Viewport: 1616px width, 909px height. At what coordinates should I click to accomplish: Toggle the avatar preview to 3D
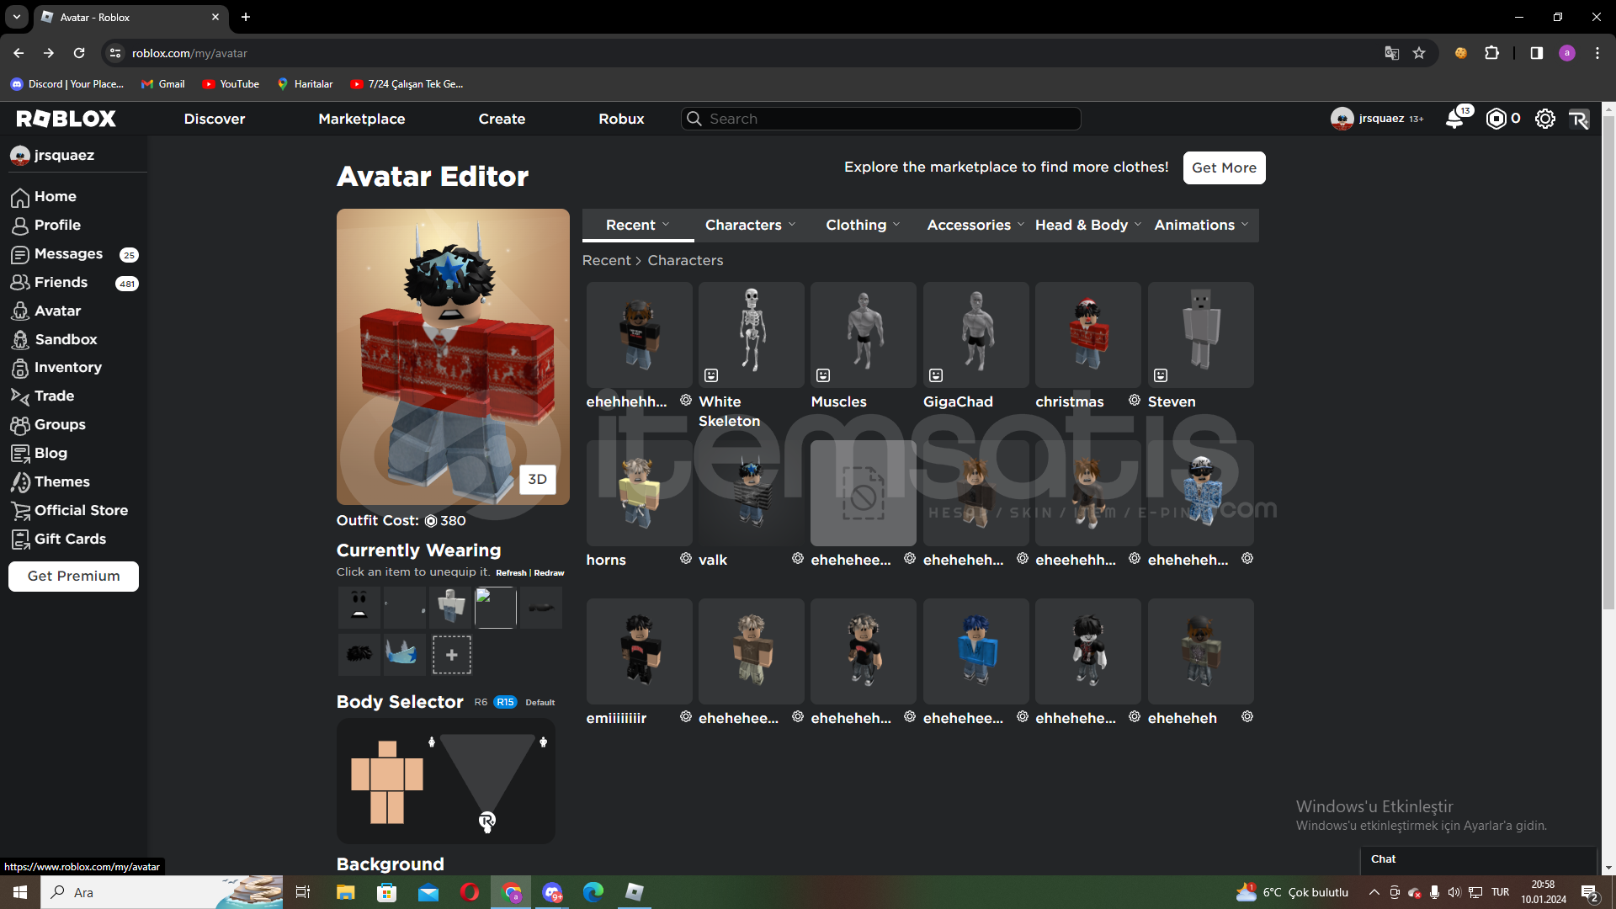[538, 479]
